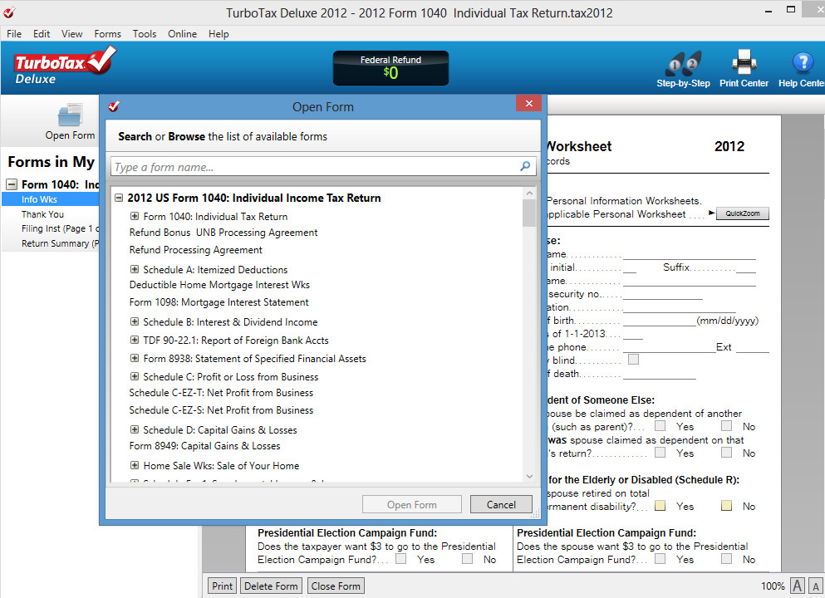The height and width of the screenshot is (598, 825).
Task: Select Schedule C-EZ-T: Net Profit from Business
Action: pyautogui.click(x=221, y=392)
